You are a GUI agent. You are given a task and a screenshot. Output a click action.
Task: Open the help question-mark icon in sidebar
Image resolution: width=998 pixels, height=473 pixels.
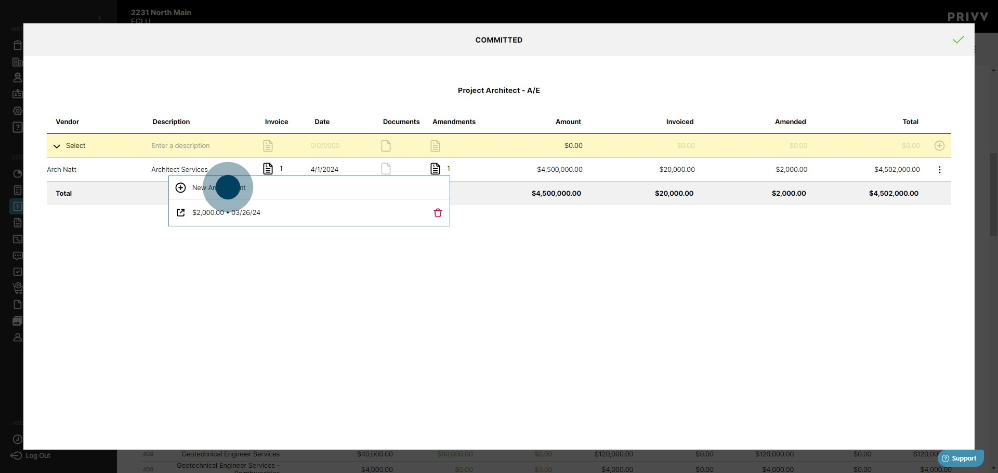(17, 127)
